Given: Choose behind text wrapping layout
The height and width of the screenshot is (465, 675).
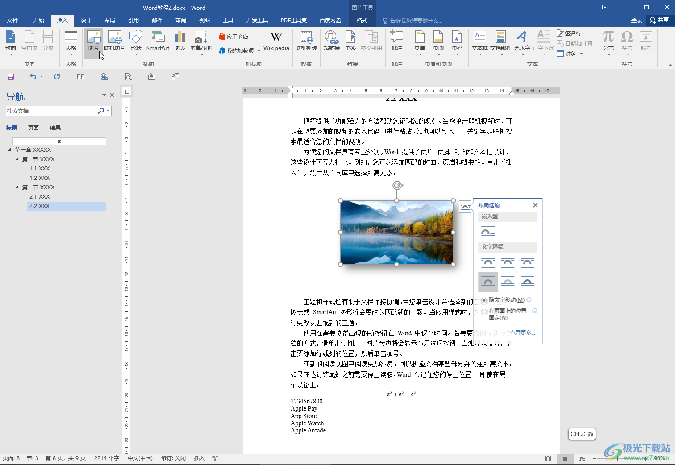Looking at the screenshot, I should point(508,282).
